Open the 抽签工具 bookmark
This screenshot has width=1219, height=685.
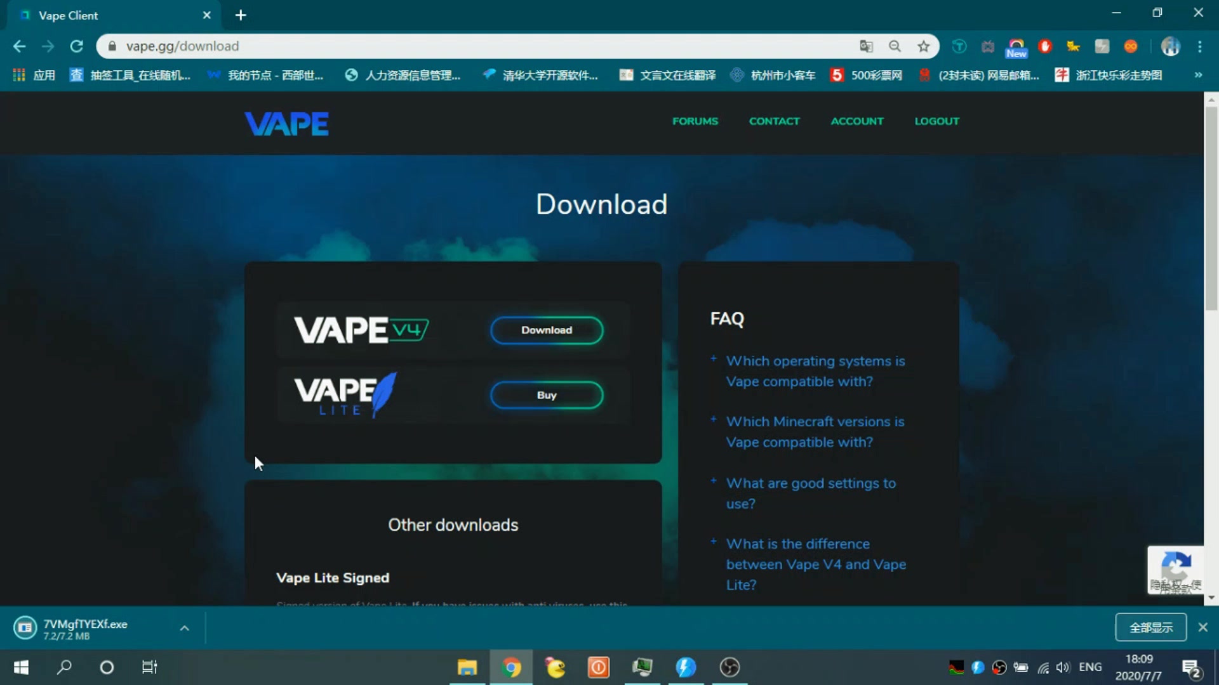point(130,75)
